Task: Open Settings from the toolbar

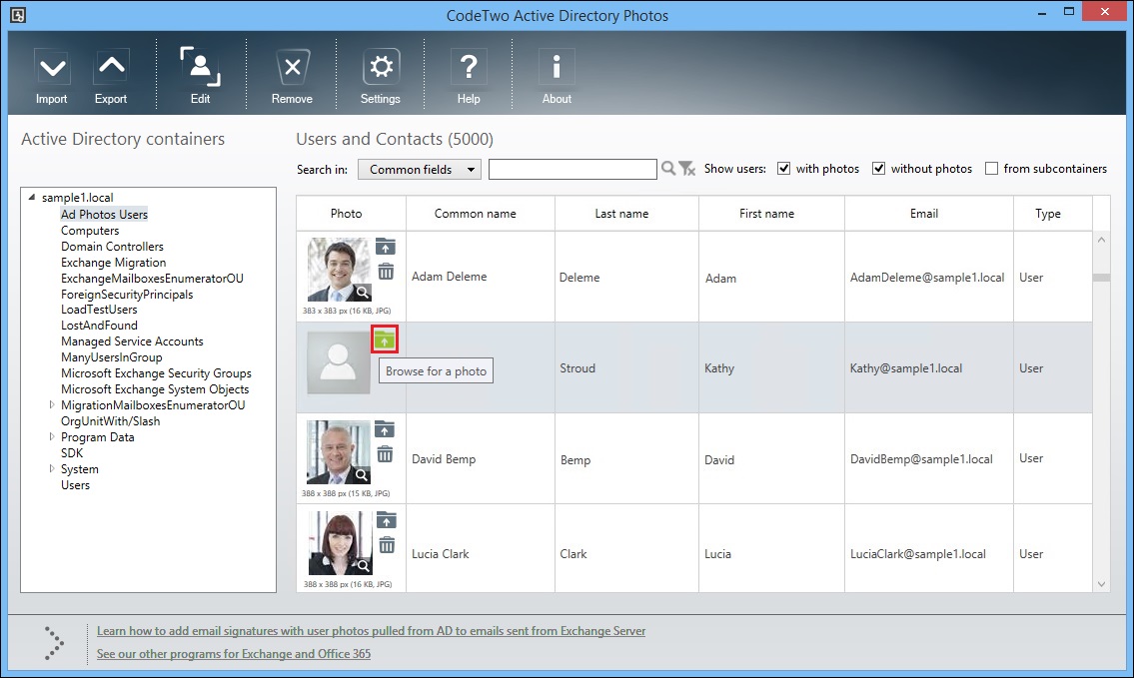Action: point(381,77)
